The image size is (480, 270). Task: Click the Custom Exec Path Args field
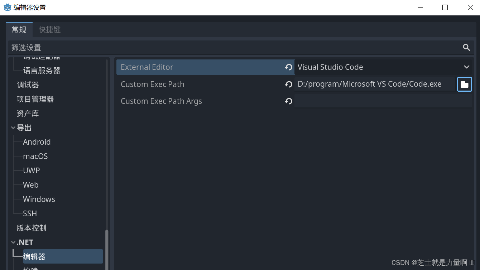(383, 101)
